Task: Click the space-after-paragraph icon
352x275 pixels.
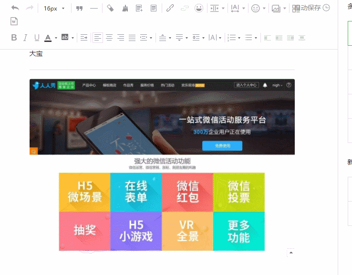Action: [x=179, y=38]
